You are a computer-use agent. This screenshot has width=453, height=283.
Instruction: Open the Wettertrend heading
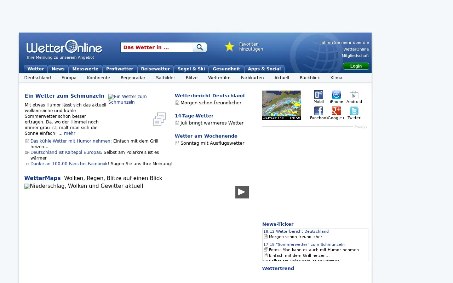[x=278, y=268]
